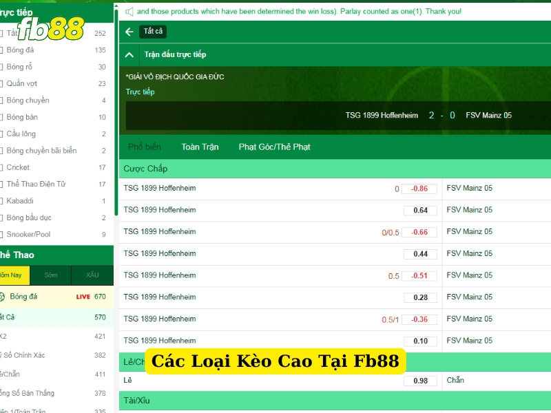Image resolution: width=551 pixels, height=413 pixels.
Task: Click the Bóng chuyền bãi biển label
Action: click(41, 151)
